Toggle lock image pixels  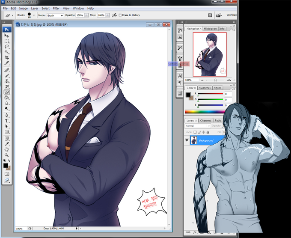pyautogui.click(x=199, y=132)
